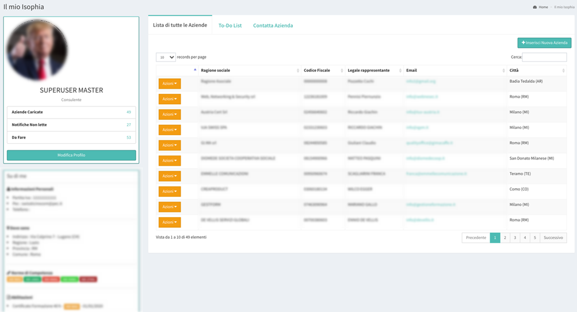Viewport: 577px width, 312px height.
Task: Click Inserisci Nuova Azienda button
Action: coord(544,43)
